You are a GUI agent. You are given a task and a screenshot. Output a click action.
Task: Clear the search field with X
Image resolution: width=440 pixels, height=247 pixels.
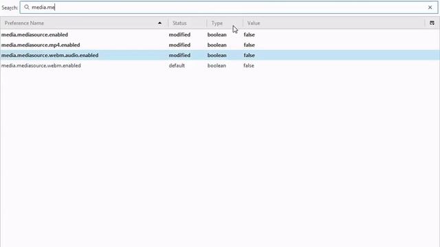pos(430,8)
